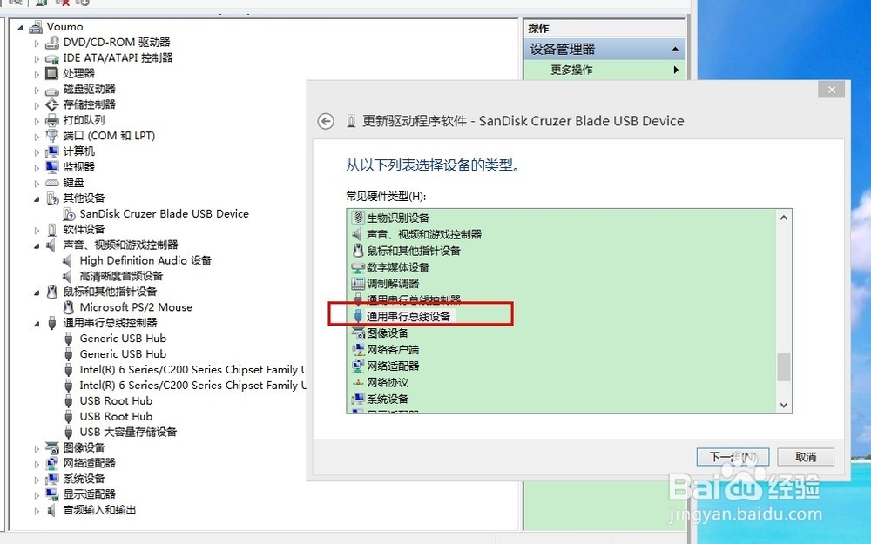Click the IDE ATA/ATAPI controller icon

click(x=52, y=58)
